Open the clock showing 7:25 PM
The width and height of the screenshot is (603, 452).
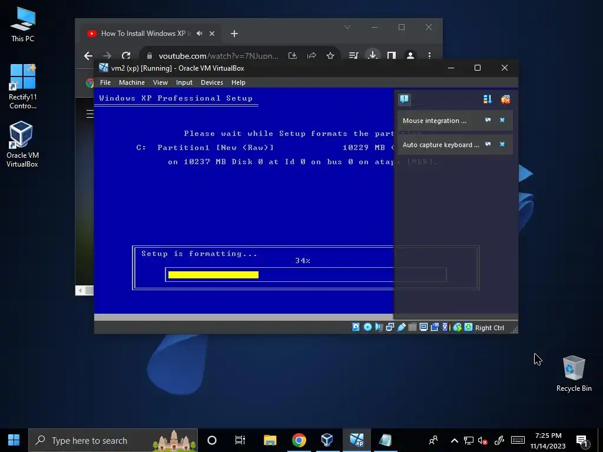[x=548, y=440]
